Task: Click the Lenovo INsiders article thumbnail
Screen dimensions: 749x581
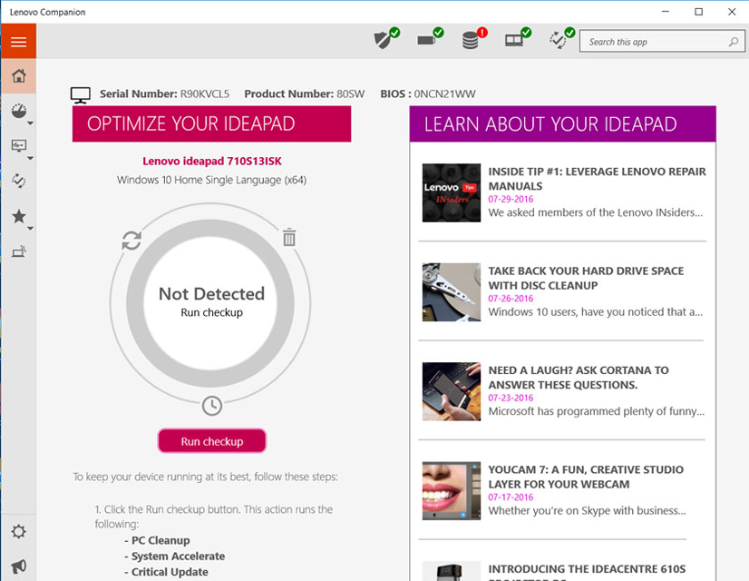Action: 452,192
